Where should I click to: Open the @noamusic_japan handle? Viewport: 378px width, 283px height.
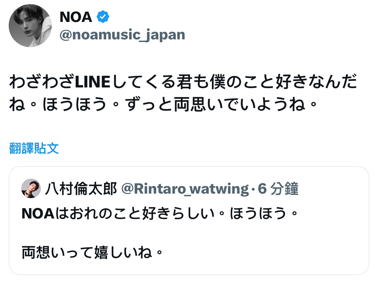click(122, 35)
